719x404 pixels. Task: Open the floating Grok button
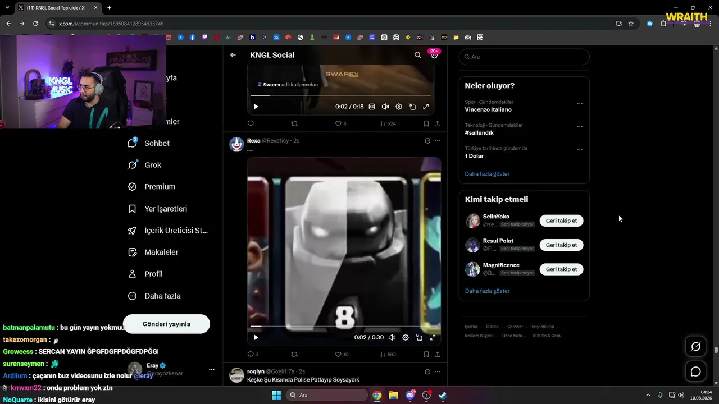pyautogui.click(x=695, y=347)
